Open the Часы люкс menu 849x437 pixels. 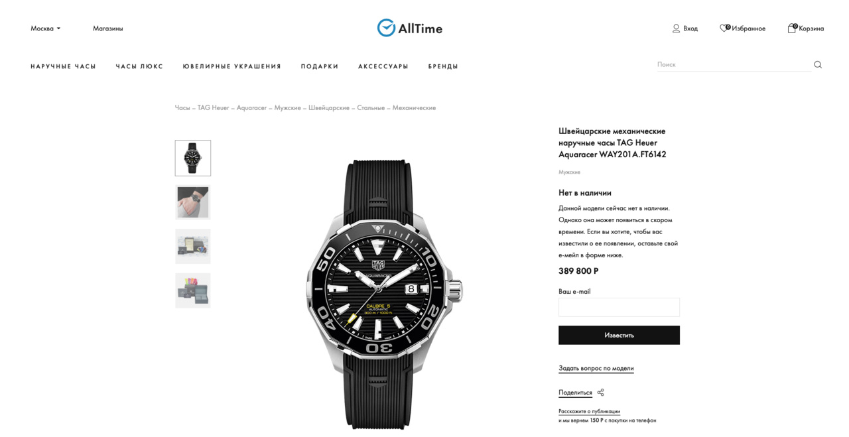[x=139, y=66]
